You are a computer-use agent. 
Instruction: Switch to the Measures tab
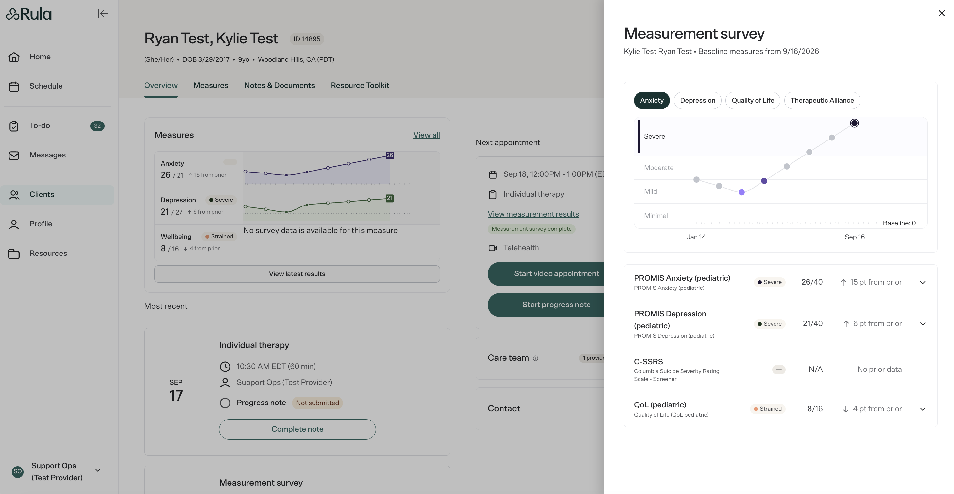coord(211,86)
